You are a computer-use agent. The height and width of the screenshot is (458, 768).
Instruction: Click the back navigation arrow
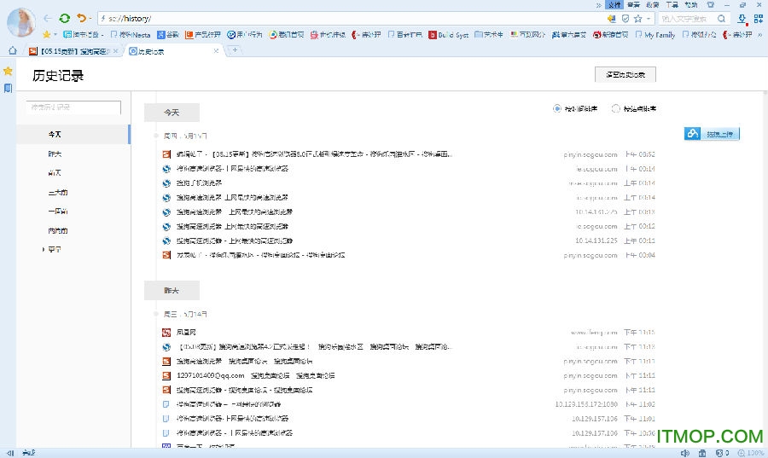point(47,18)
